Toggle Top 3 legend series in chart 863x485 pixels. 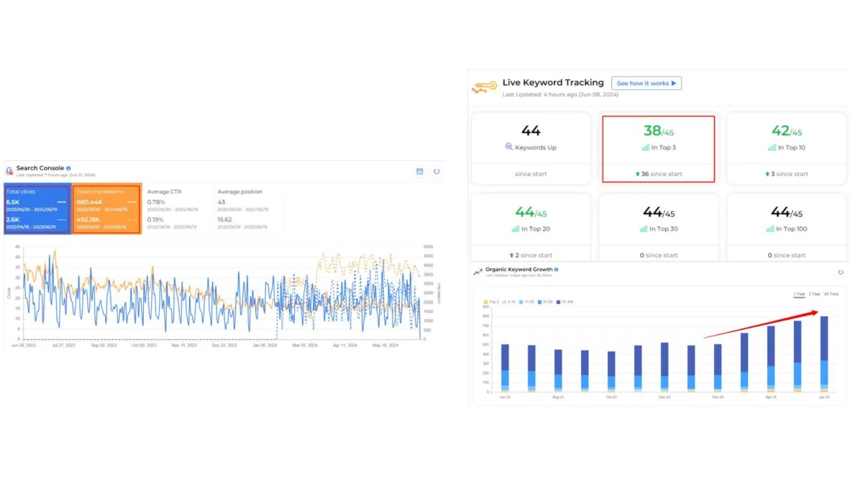click(491, 301)
